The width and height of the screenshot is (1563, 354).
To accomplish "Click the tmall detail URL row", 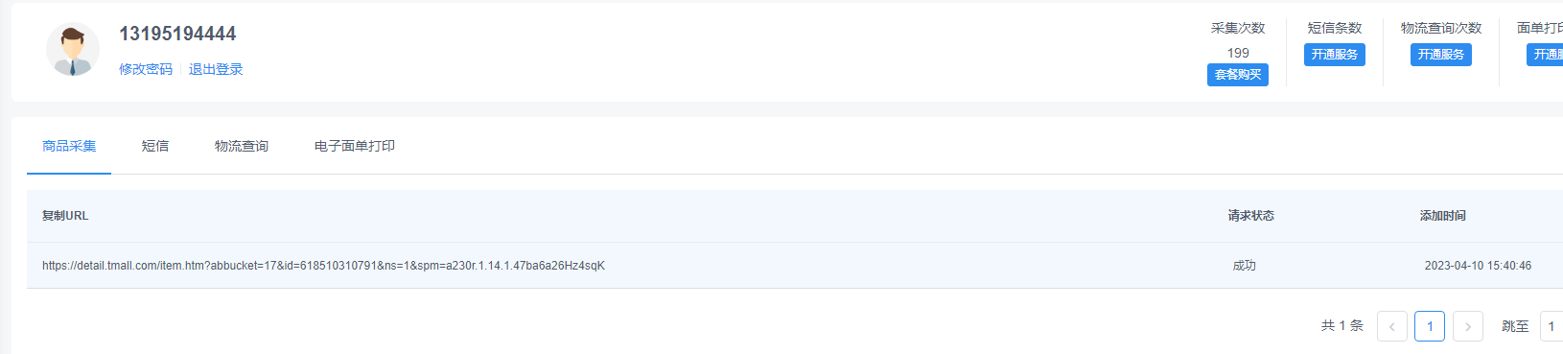I will coord(795,266).
